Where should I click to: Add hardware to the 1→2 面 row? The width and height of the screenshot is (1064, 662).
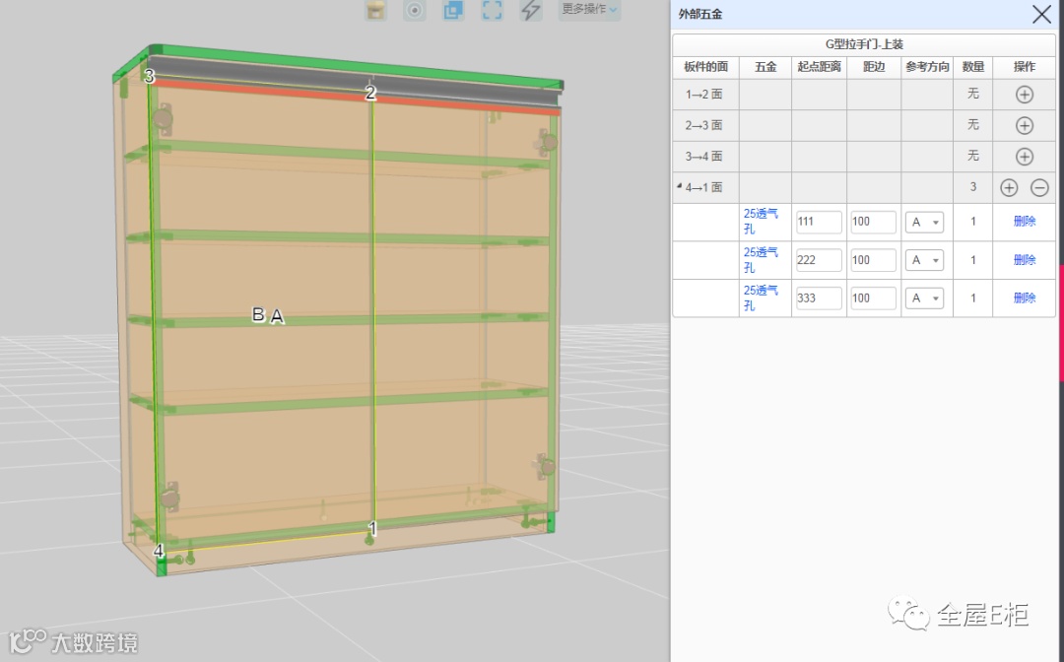1025,95
